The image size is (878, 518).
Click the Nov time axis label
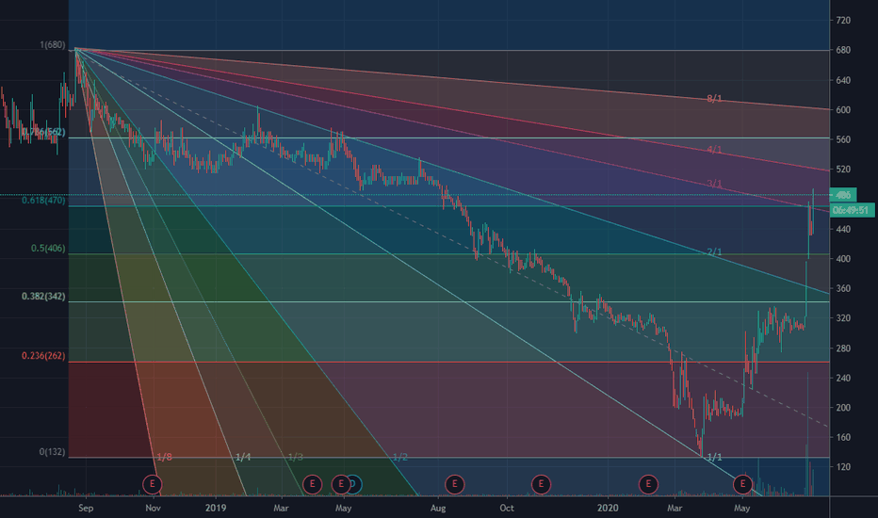pyautogui.click(x=153, y=508)
